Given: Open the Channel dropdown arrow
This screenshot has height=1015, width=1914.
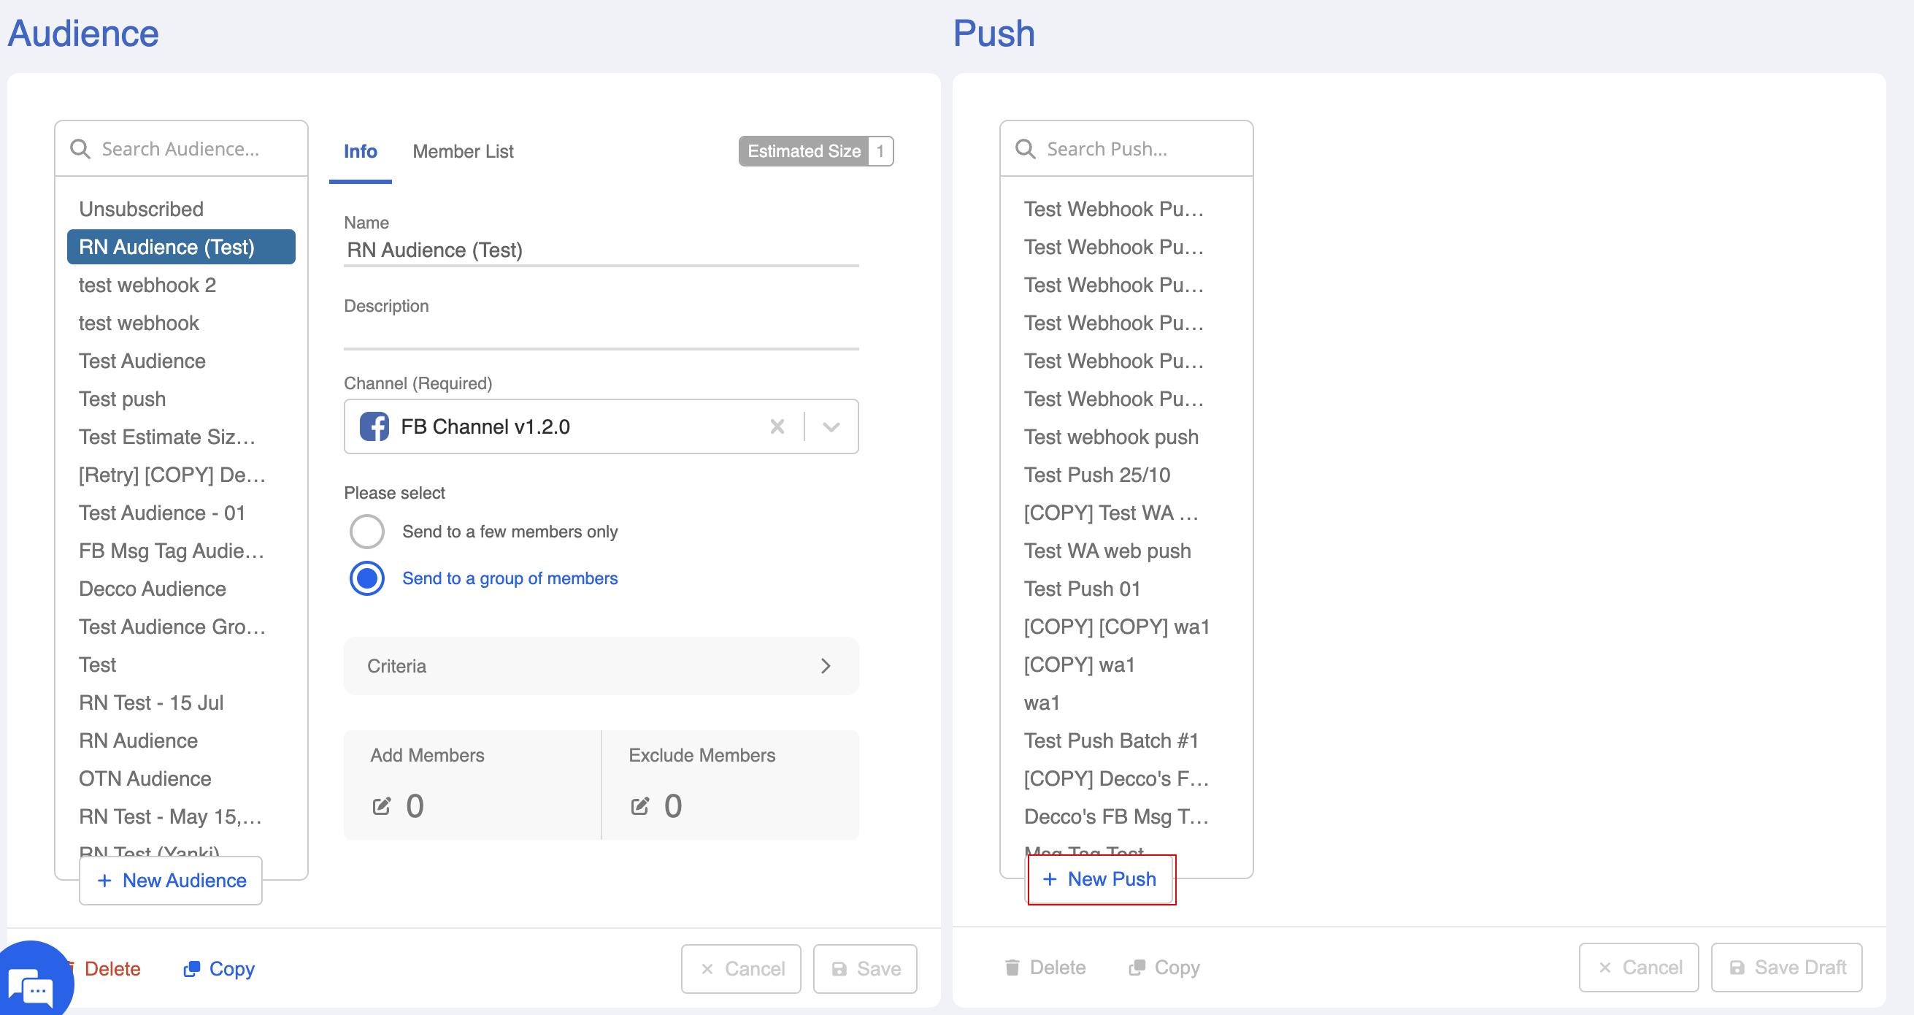Looking at the screenshot, I should coord(831,426).
